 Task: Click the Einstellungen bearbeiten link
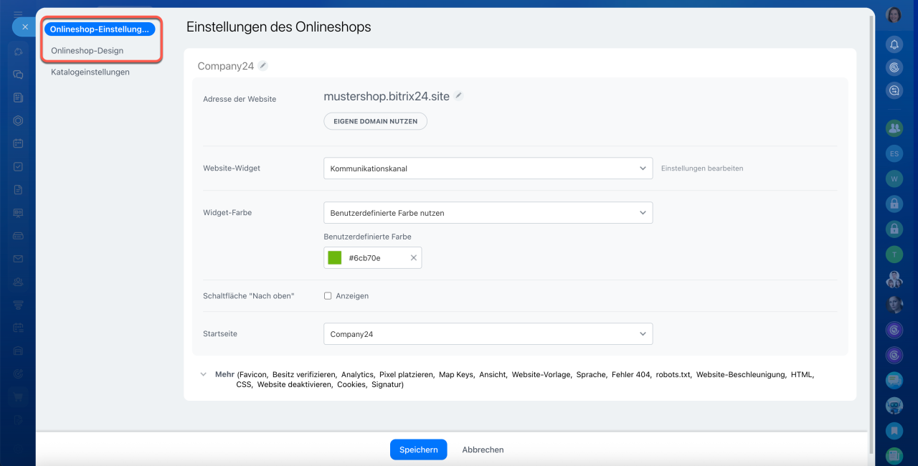click(x=701, y=168)
